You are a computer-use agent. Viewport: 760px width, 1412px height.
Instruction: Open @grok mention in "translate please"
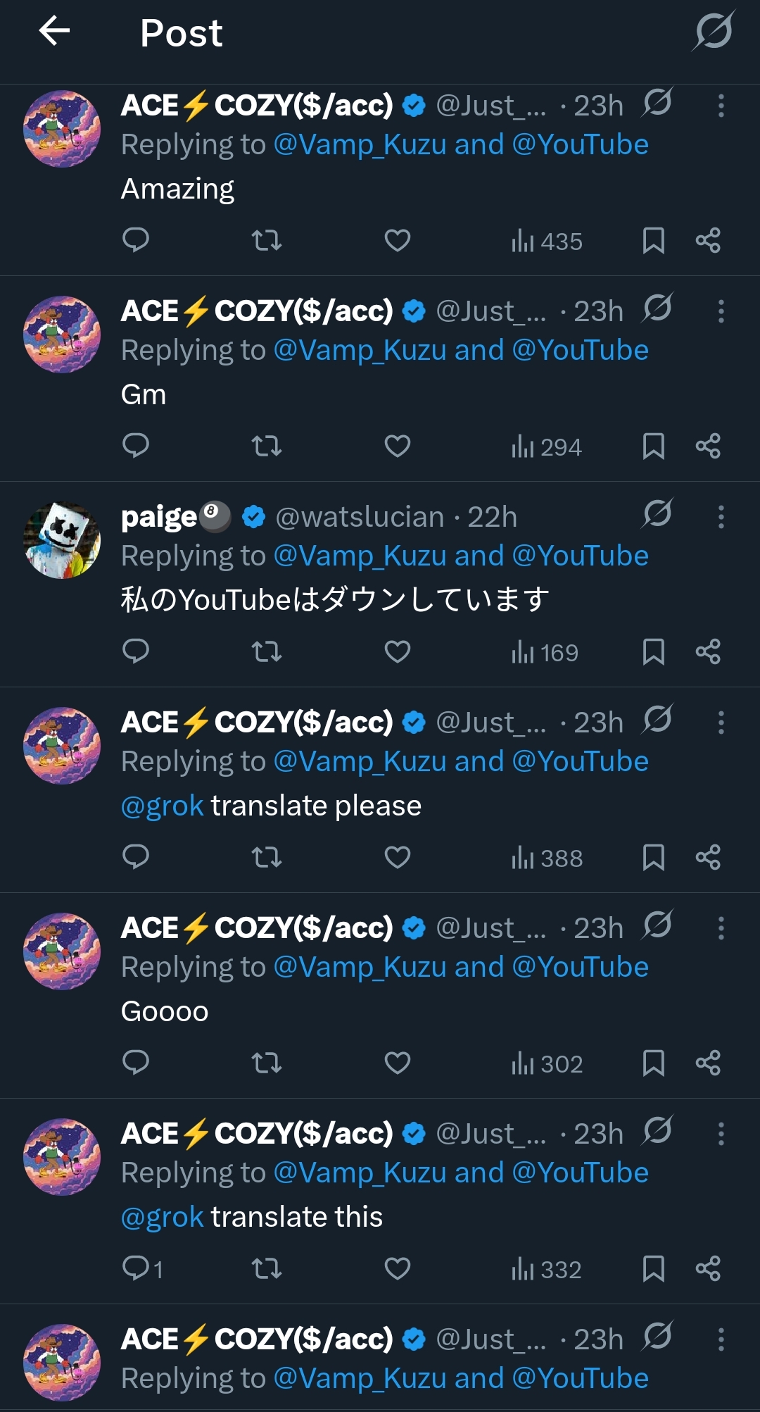[162, 806]
